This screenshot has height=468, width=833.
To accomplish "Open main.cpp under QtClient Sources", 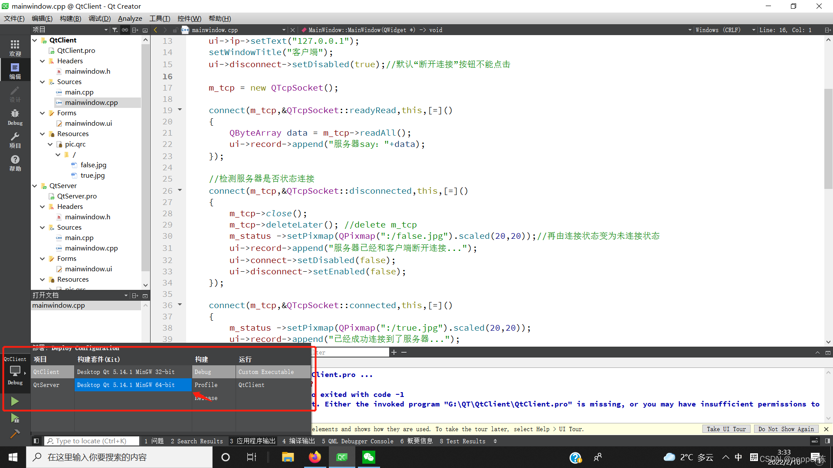I will (x=79, y=92).
